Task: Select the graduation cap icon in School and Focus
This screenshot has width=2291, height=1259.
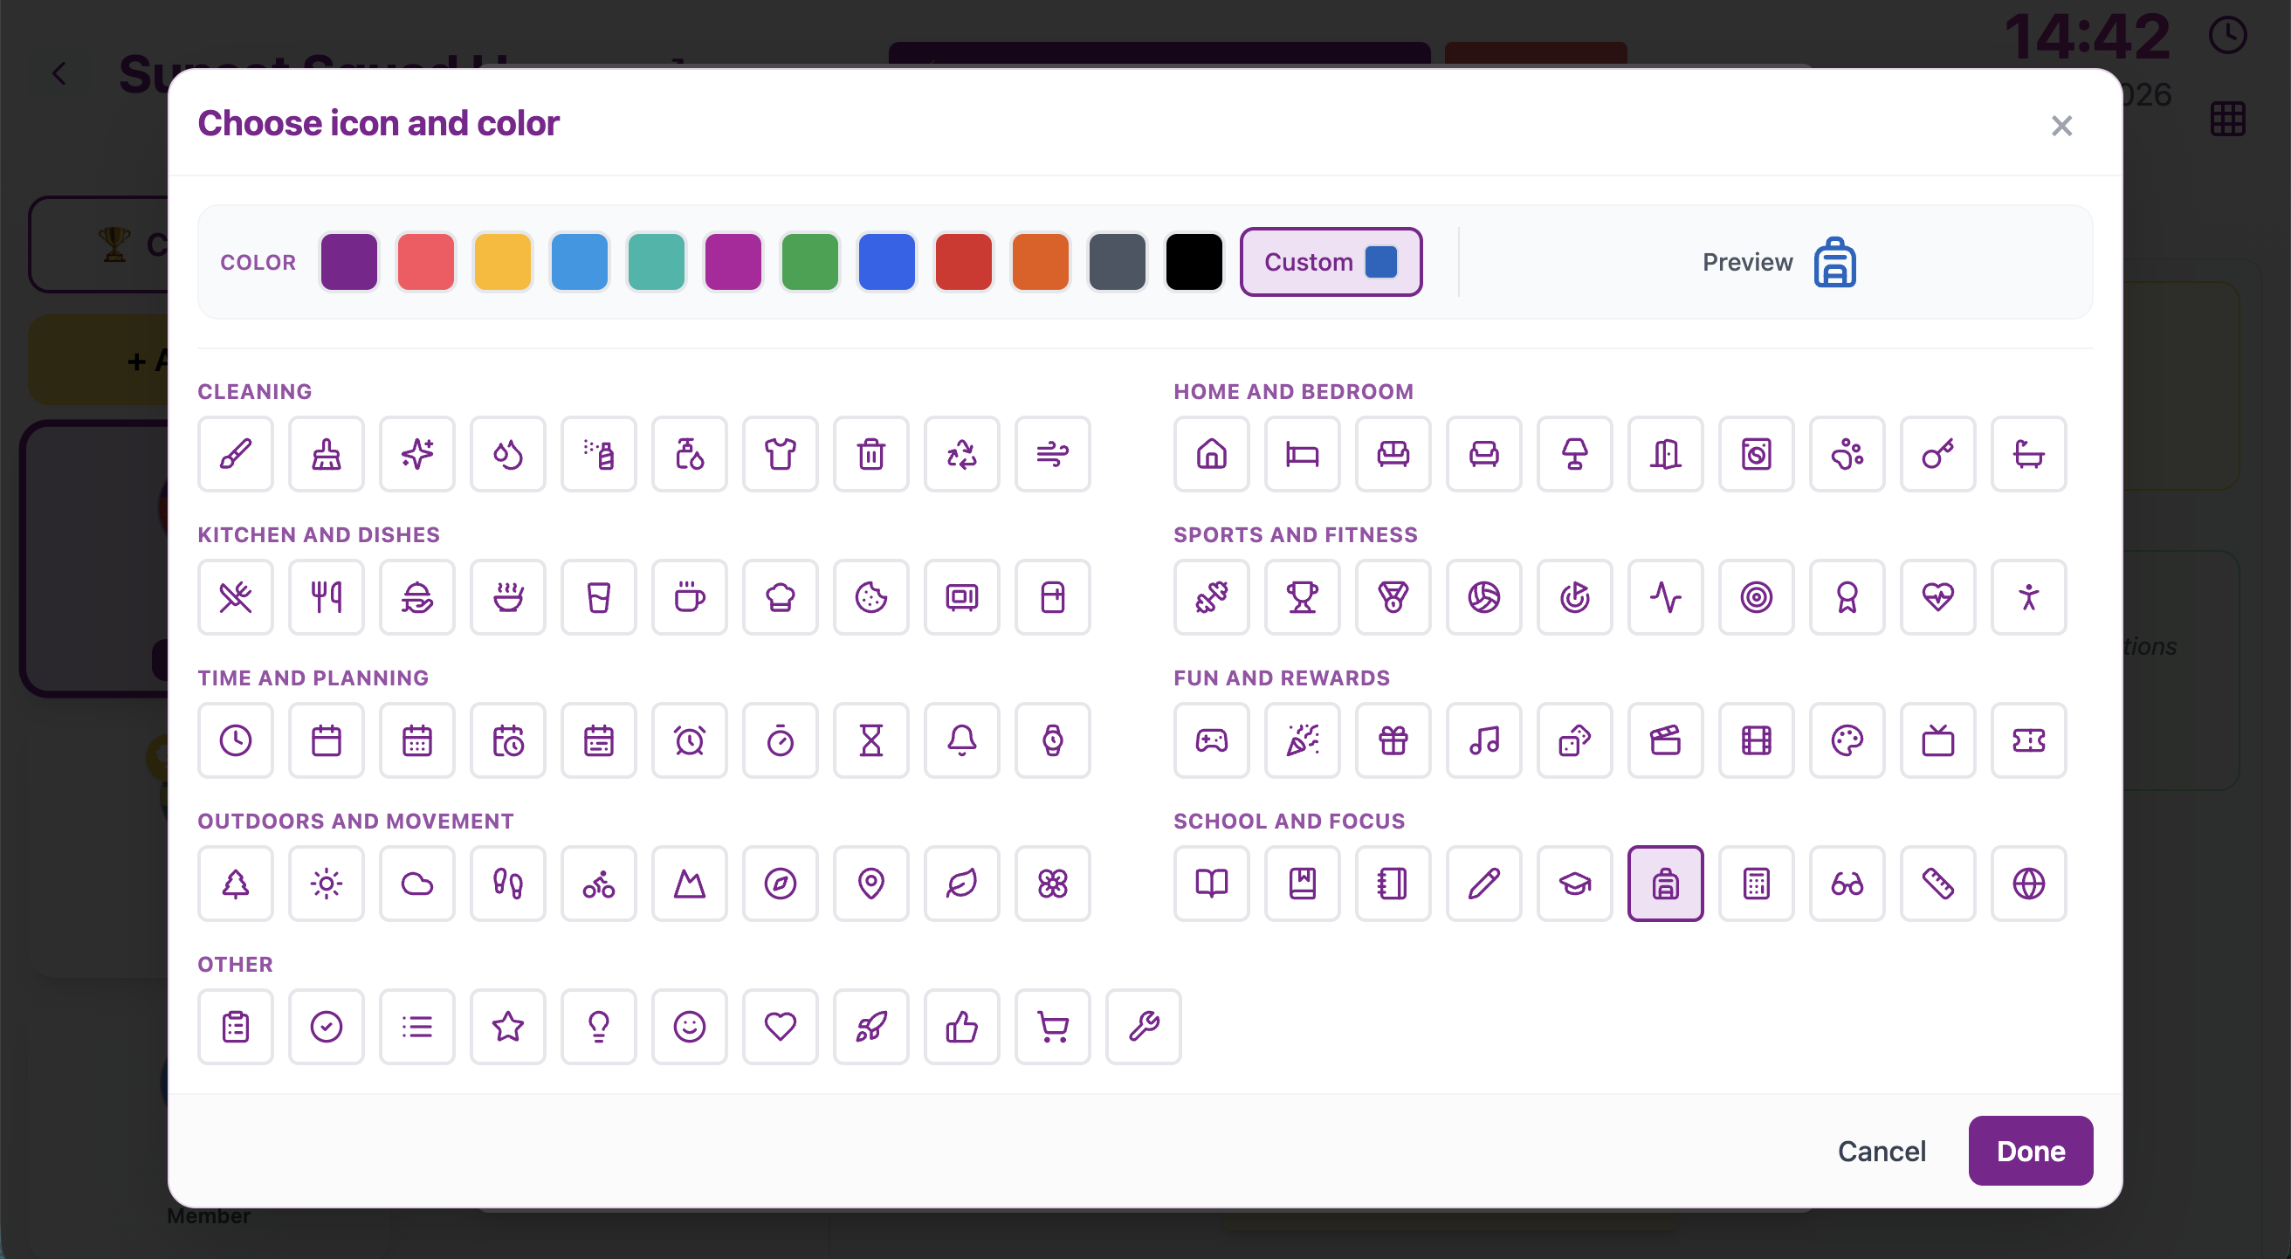Action: point(1574,884)
